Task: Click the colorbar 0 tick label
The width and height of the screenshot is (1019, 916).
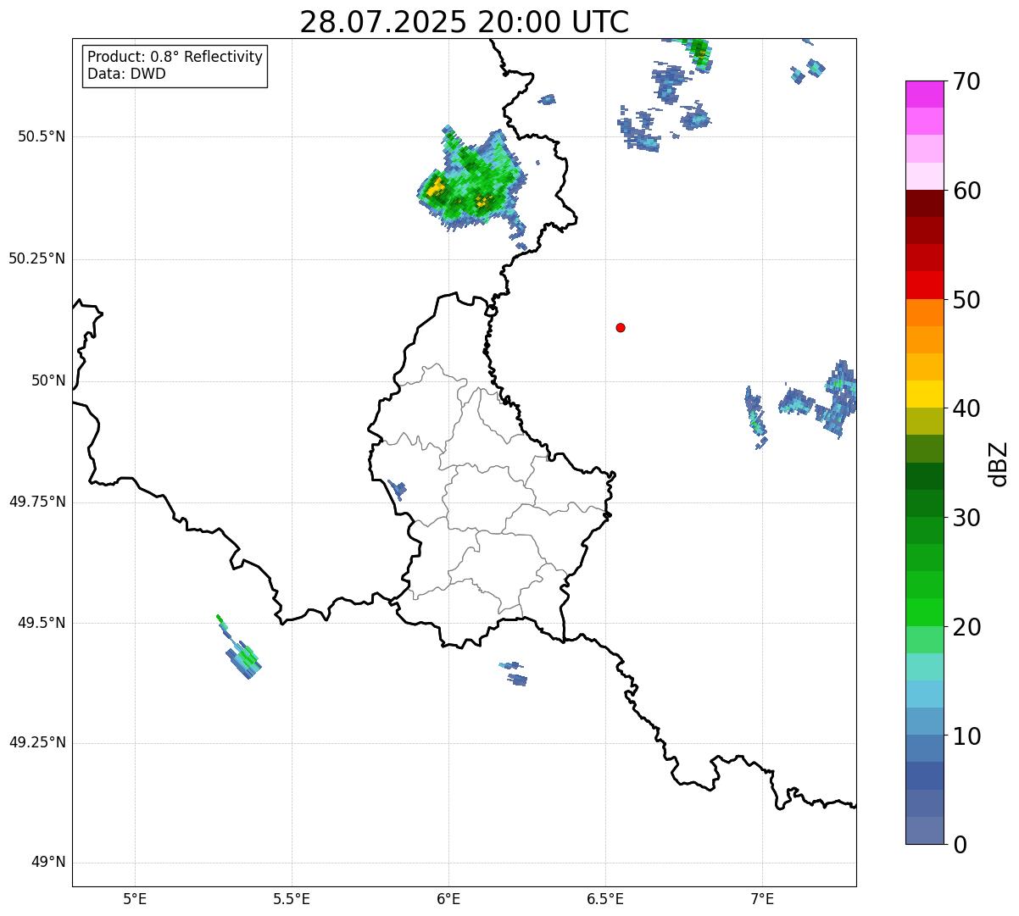Action: pyautogui.click(x=960, y=845)
